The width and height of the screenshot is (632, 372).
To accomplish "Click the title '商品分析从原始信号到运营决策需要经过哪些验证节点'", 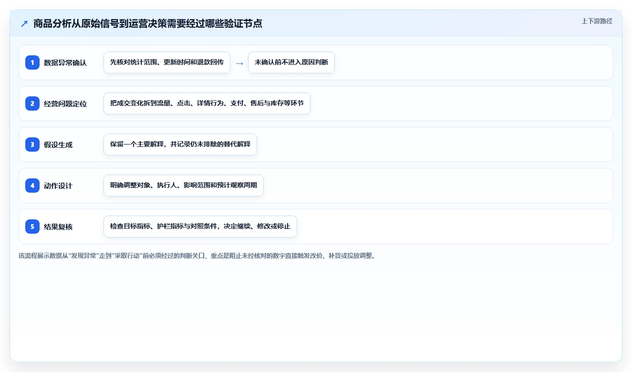I will [x=148, y=24].
